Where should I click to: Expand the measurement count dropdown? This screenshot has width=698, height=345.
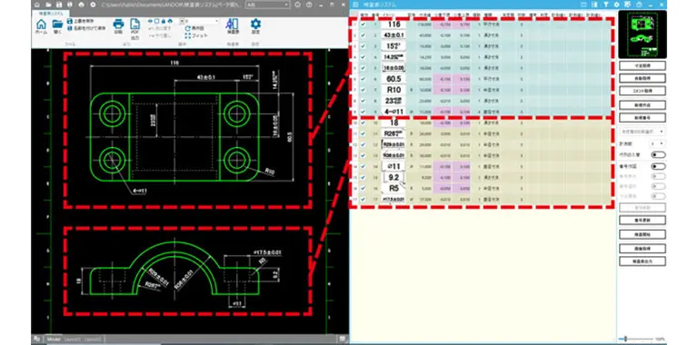657,143
